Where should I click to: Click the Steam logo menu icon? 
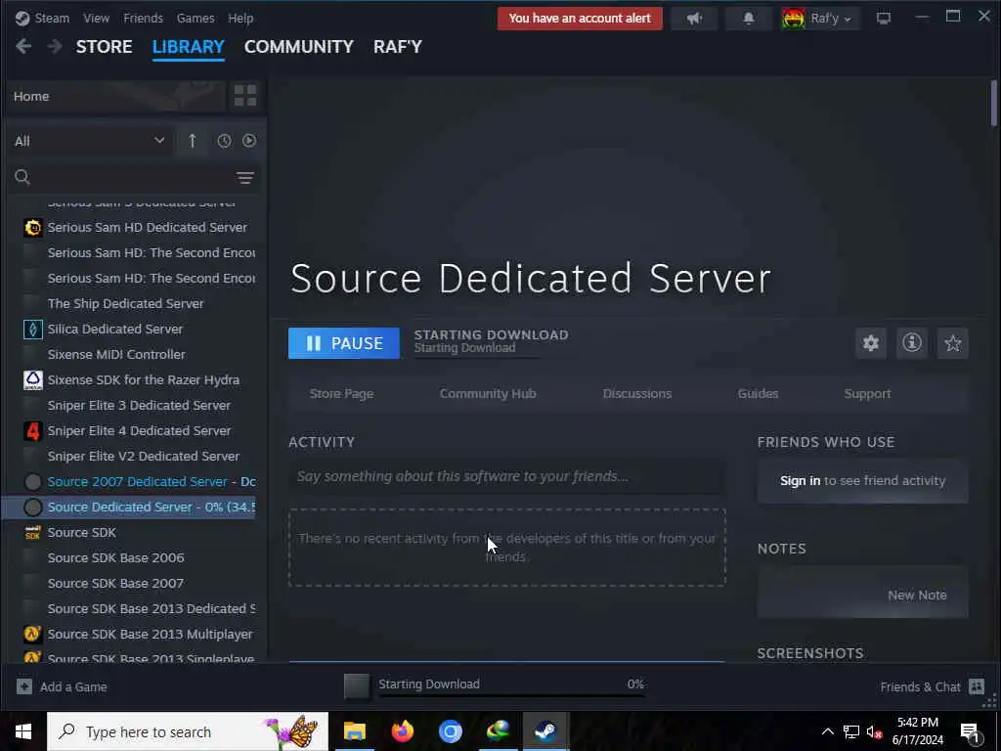[x=22, y=18]
